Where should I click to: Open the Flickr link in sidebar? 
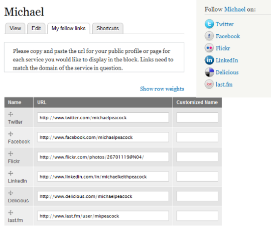(x=223, y=48)
